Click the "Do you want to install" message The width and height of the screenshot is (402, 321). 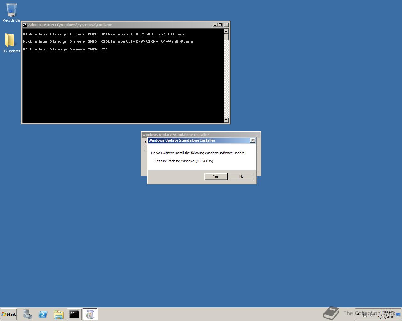point(198,153)
